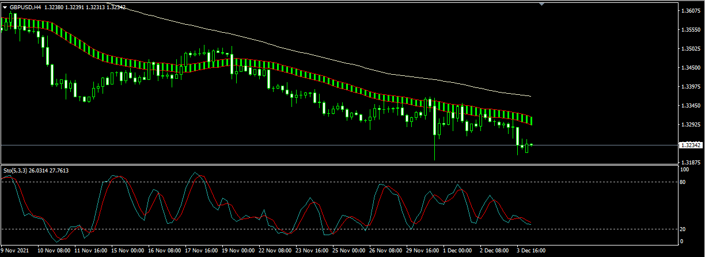The width and height of the screenshot is (705, 257).
Task: Click the stochastic scale value 20
Action: [684, 229]
